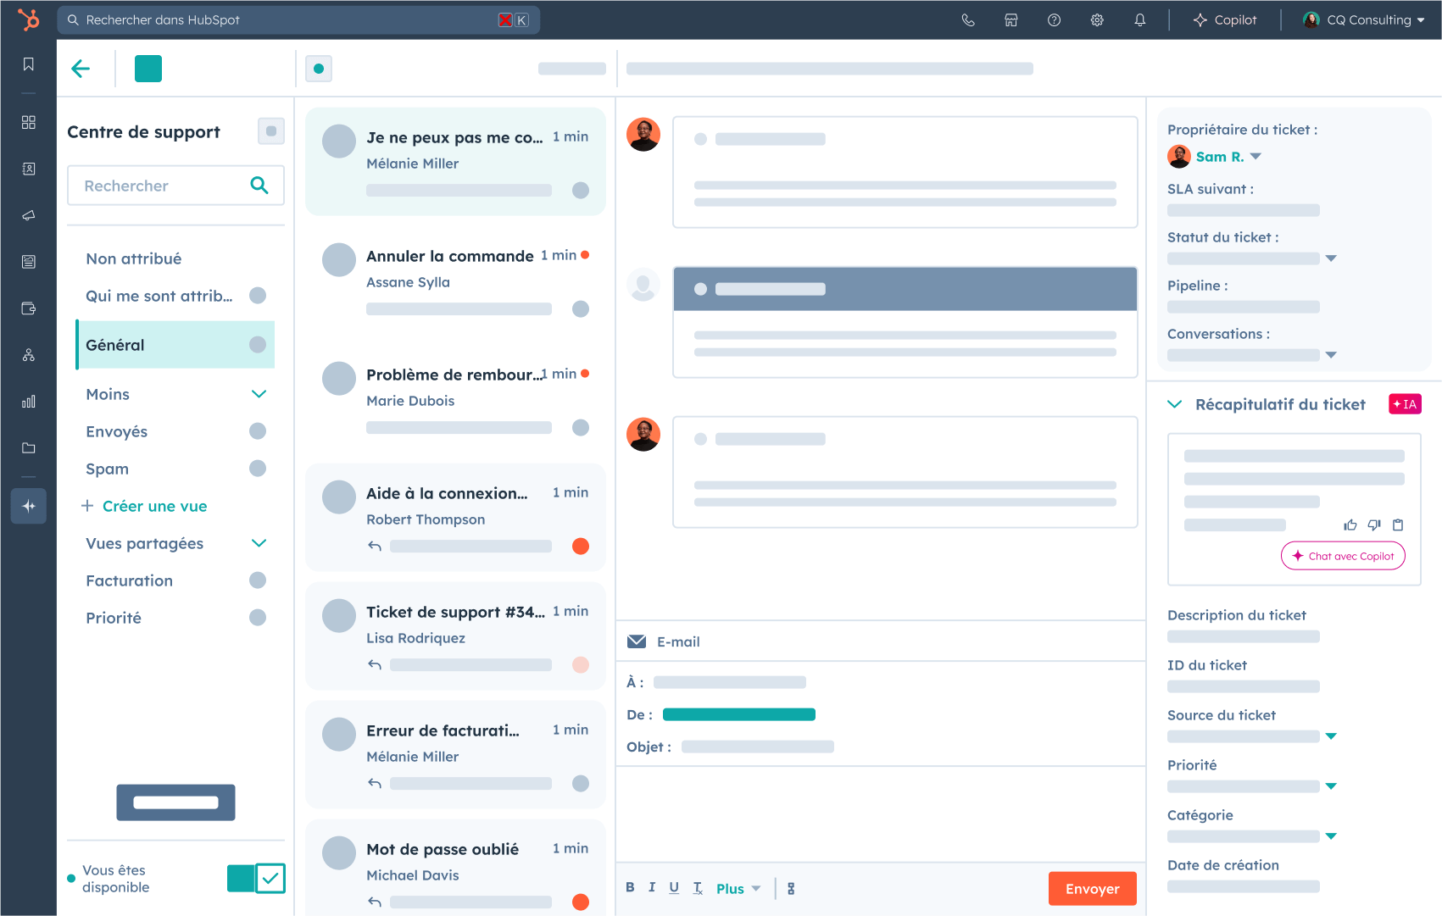Click Chat avec Copilot button
The width and height of the screenshot is (1442, 916).
(1343, 556)
